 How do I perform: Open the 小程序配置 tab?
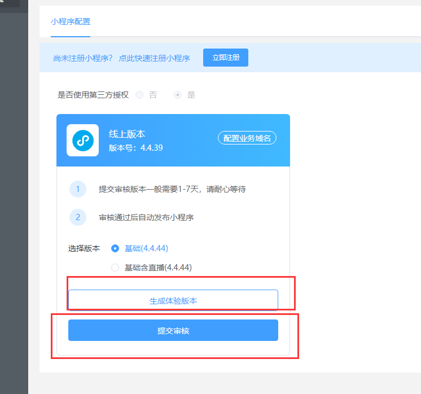pos(71,21)
